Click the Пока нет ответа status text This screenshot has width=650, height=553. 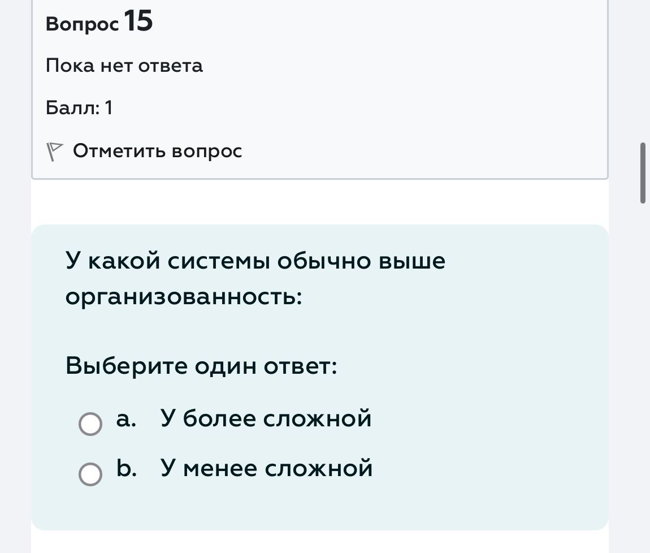coord(124,66)
